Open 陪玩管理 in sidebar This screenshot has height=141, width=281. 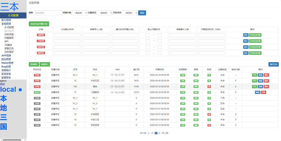6,59
